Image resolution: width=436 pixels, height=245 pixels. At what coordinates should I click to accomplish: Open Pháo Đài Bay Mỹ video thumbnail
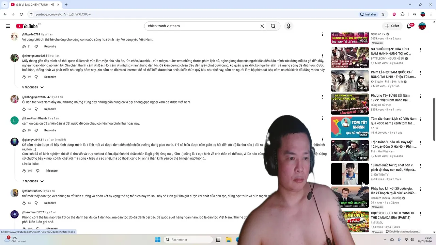point(350,151)
